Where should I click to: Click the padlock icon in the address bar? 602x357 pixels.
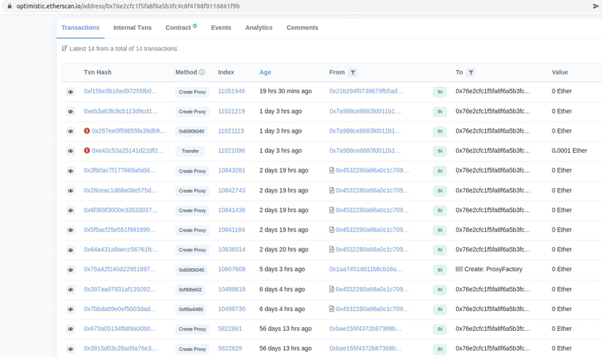(x=9, y=6)
